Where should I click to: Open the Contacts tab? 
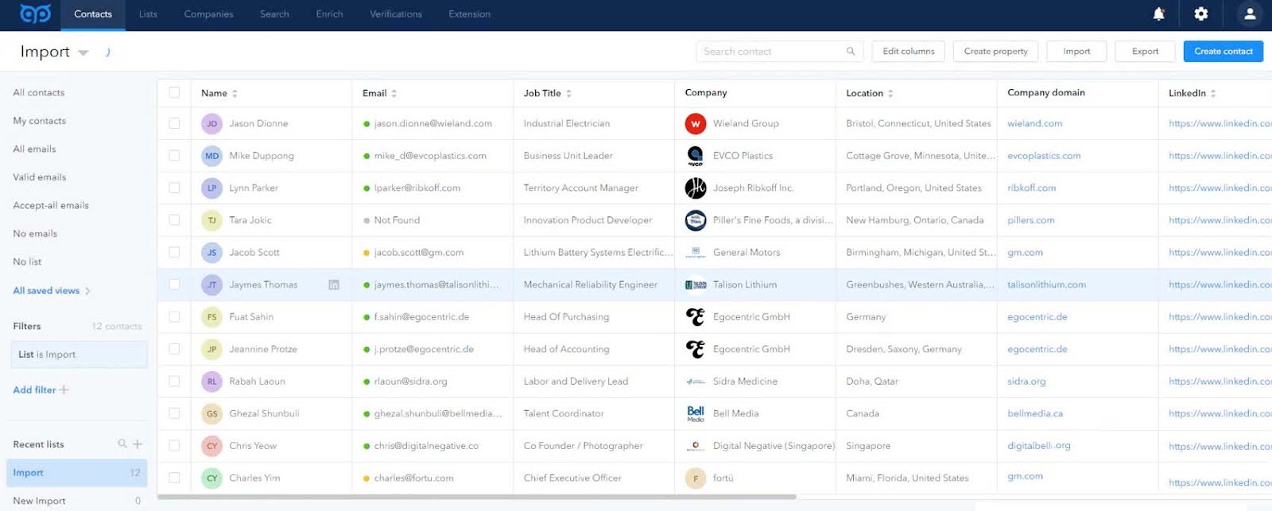tap(93, 14)
